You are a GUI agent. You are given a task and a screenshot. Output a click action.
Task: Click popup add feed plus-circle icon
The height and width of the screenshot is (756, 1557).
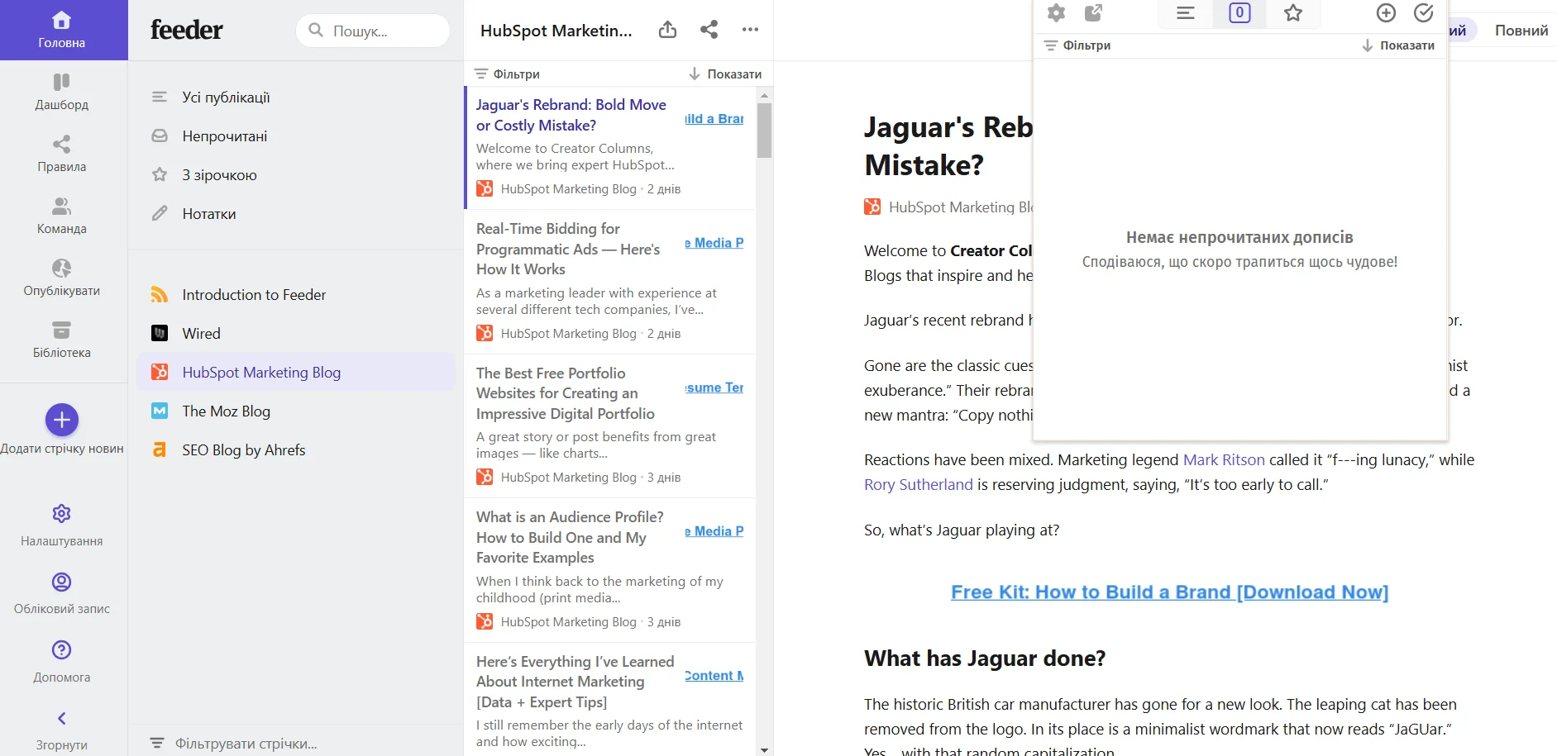pyautogui.click(x=1386, y=13)
